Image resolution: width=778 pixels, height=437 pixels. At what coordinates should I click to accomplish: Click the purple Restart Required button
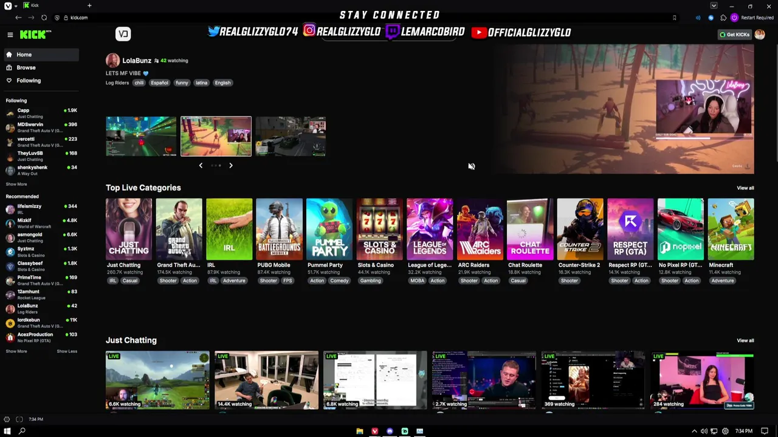(752, 18)
